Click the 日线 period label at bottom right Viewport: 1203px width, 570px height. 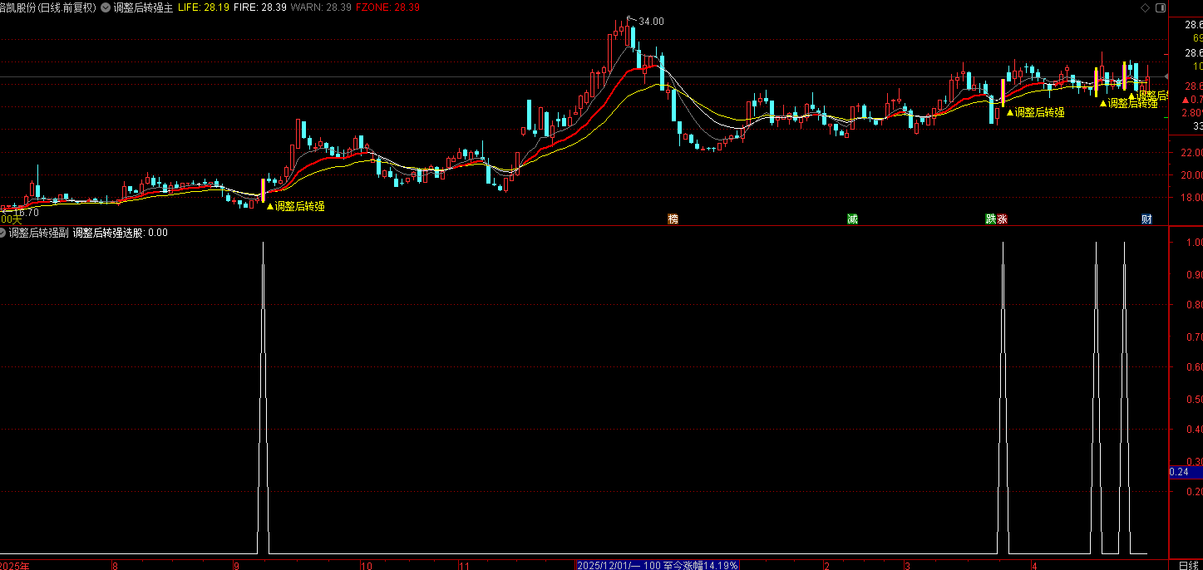pos(1190,564)
